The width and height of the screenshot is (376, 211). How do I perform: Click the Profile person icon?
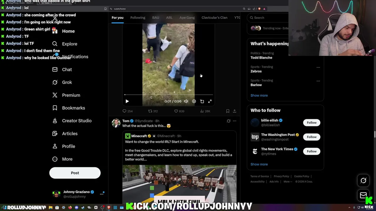[55, 146]
